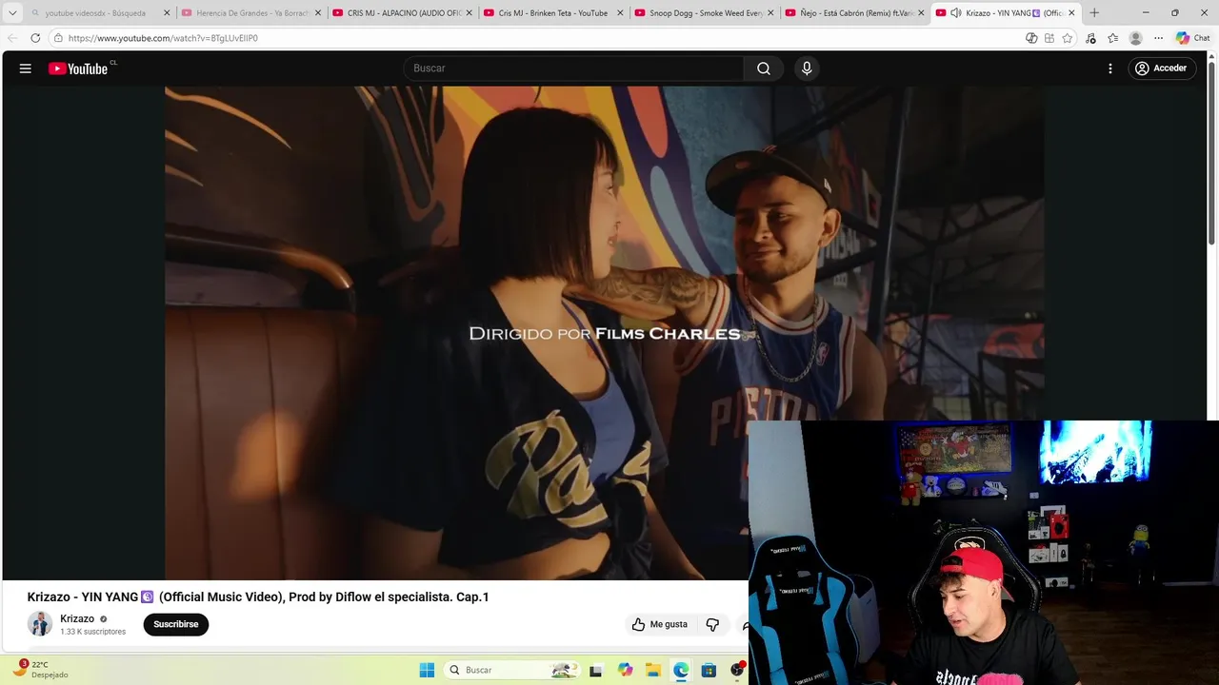Close the Krizazo - YIN YANG tab
The image size is (1219, 685).
tap(1071, 13)
